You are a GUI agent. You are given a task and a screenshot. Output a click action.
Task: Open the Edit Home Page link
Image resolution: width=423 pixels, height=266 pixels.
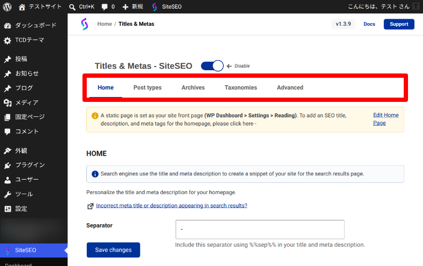click(x=386, y=119)
